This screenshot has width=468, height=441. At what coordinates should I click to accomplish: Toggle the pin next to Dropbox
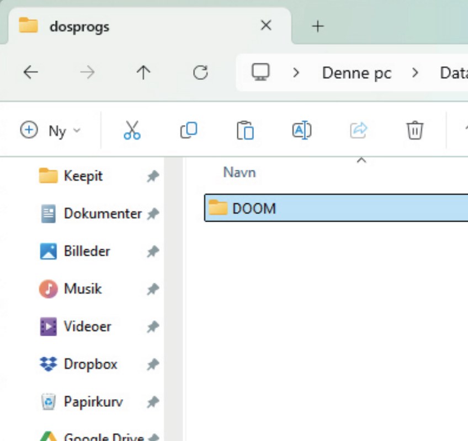pyautogui.click(x=152, y=364)
